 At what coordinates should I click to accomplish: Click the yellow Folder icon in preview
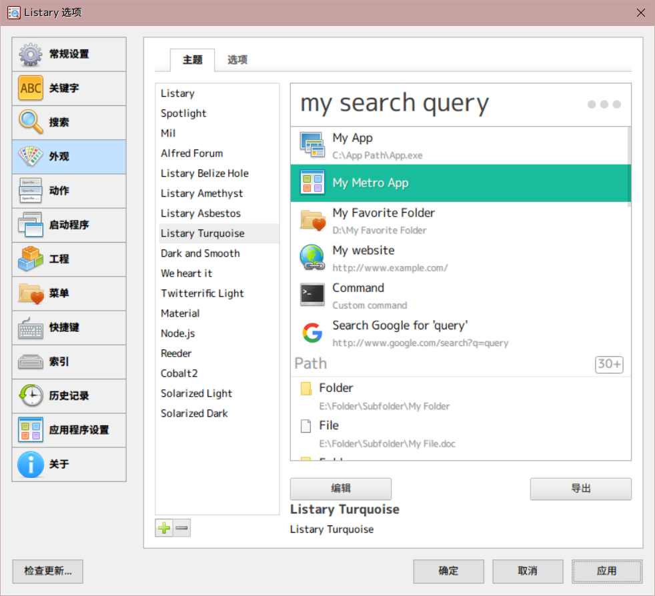click(306, 389)
